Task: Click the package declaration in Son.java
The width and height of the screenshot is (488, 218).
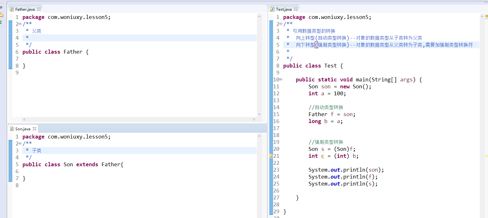Action: pos(67,137)
